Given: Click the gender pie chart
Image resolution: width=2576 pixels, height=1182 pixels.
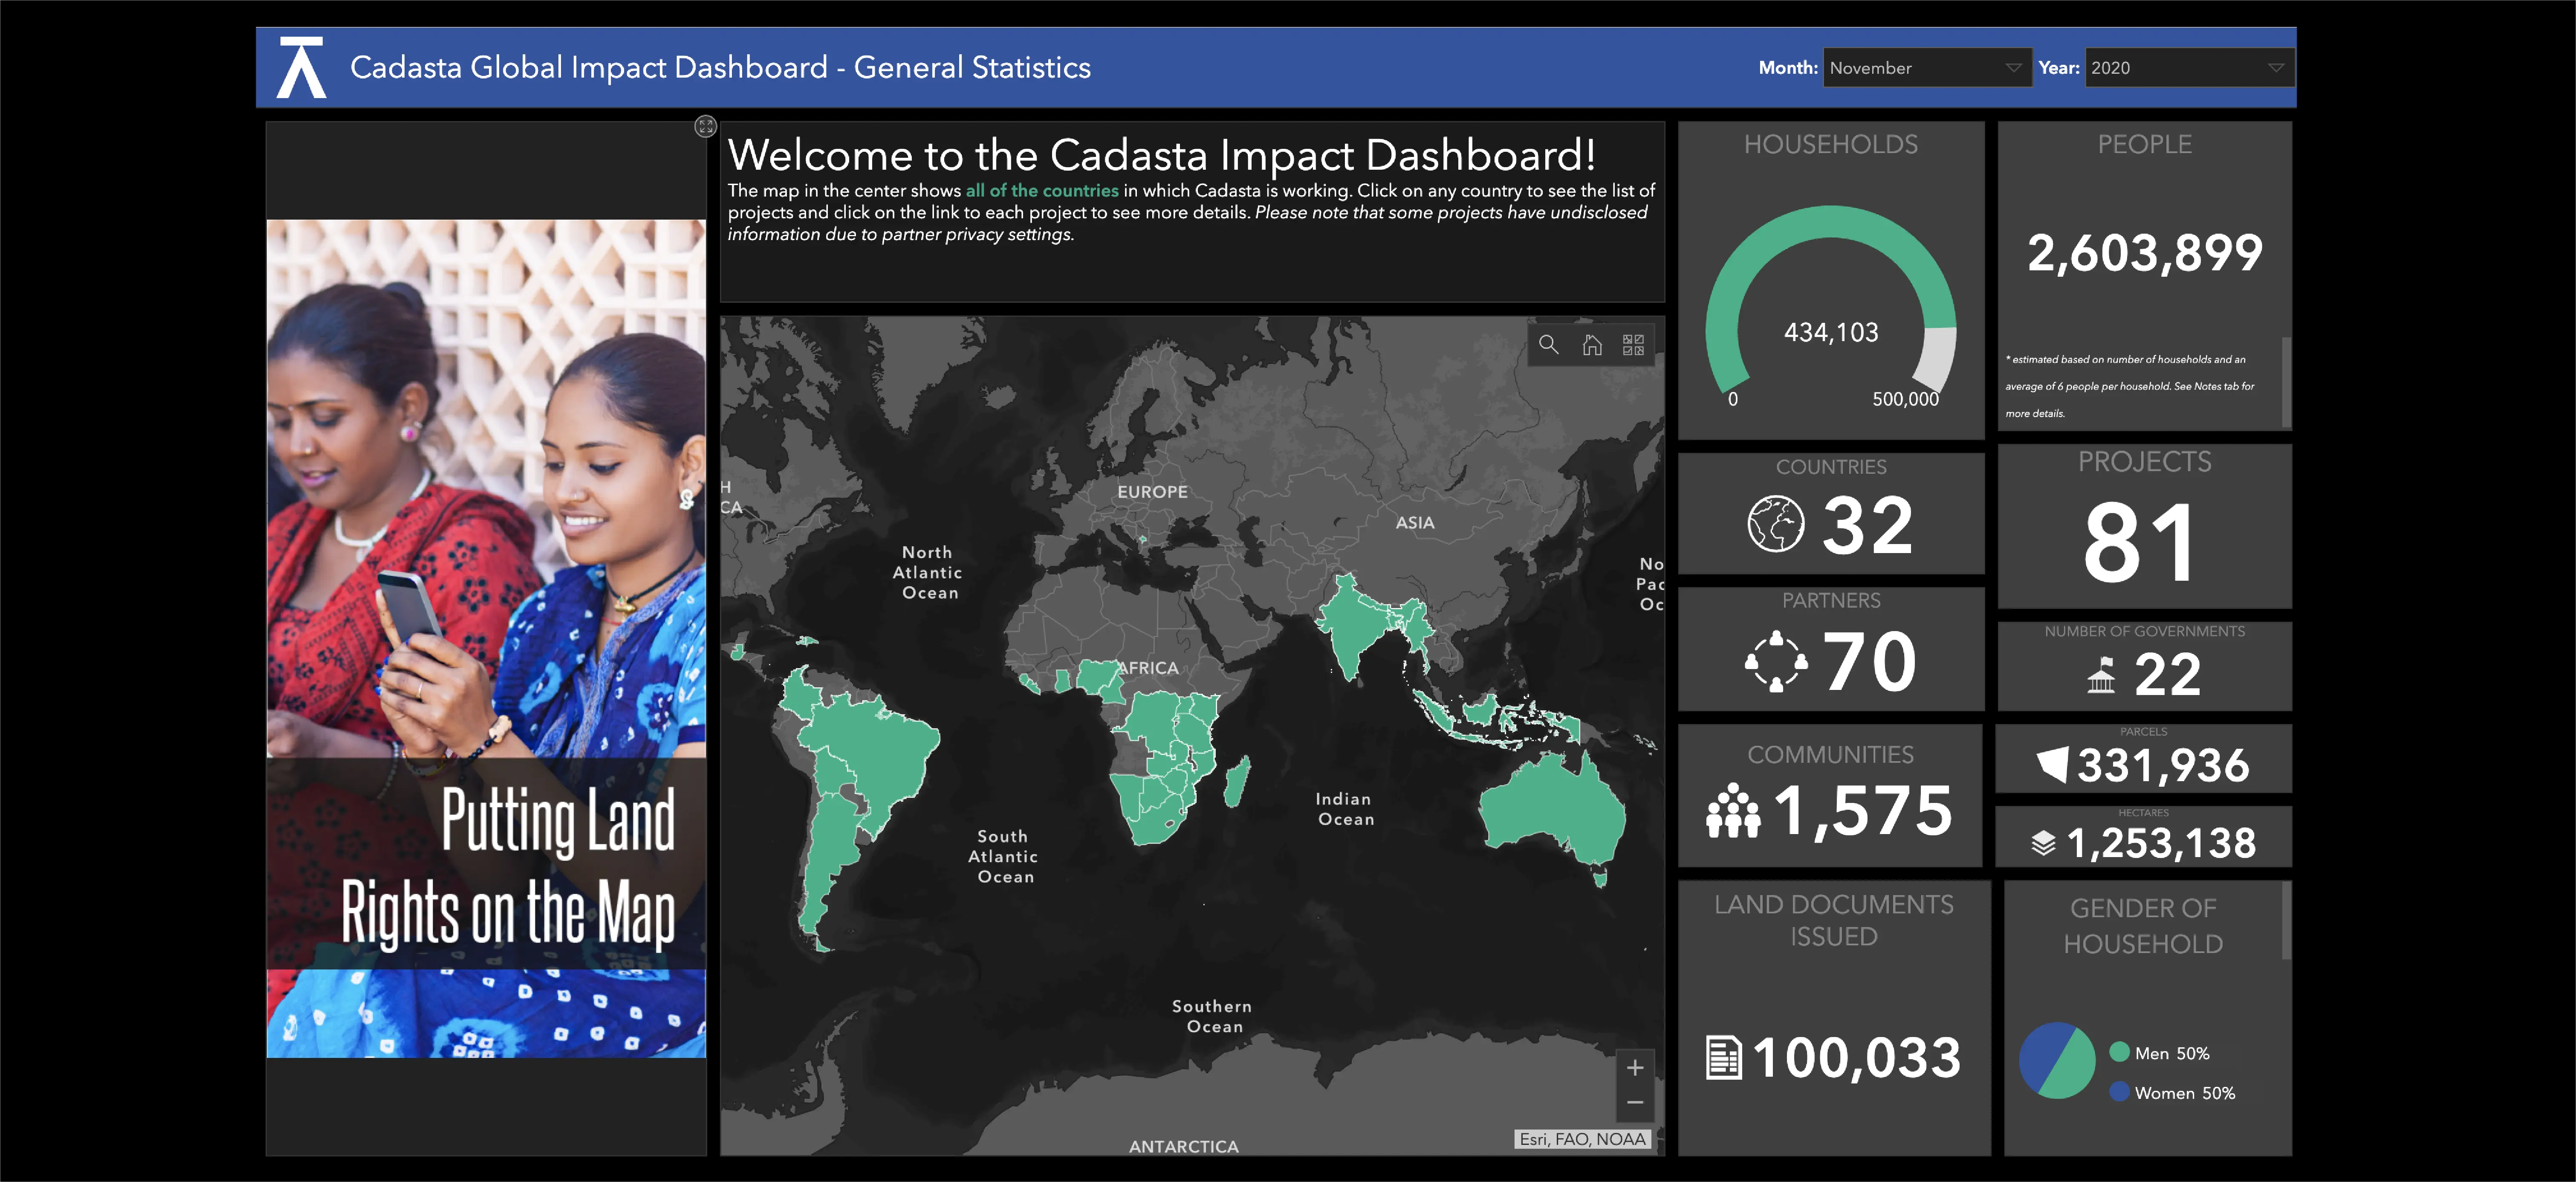Looking at the screenshot, I should [x=2057, y=1060].
